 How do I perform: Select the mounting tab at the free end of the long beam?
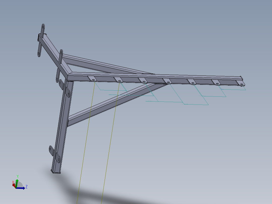(241, 83)
